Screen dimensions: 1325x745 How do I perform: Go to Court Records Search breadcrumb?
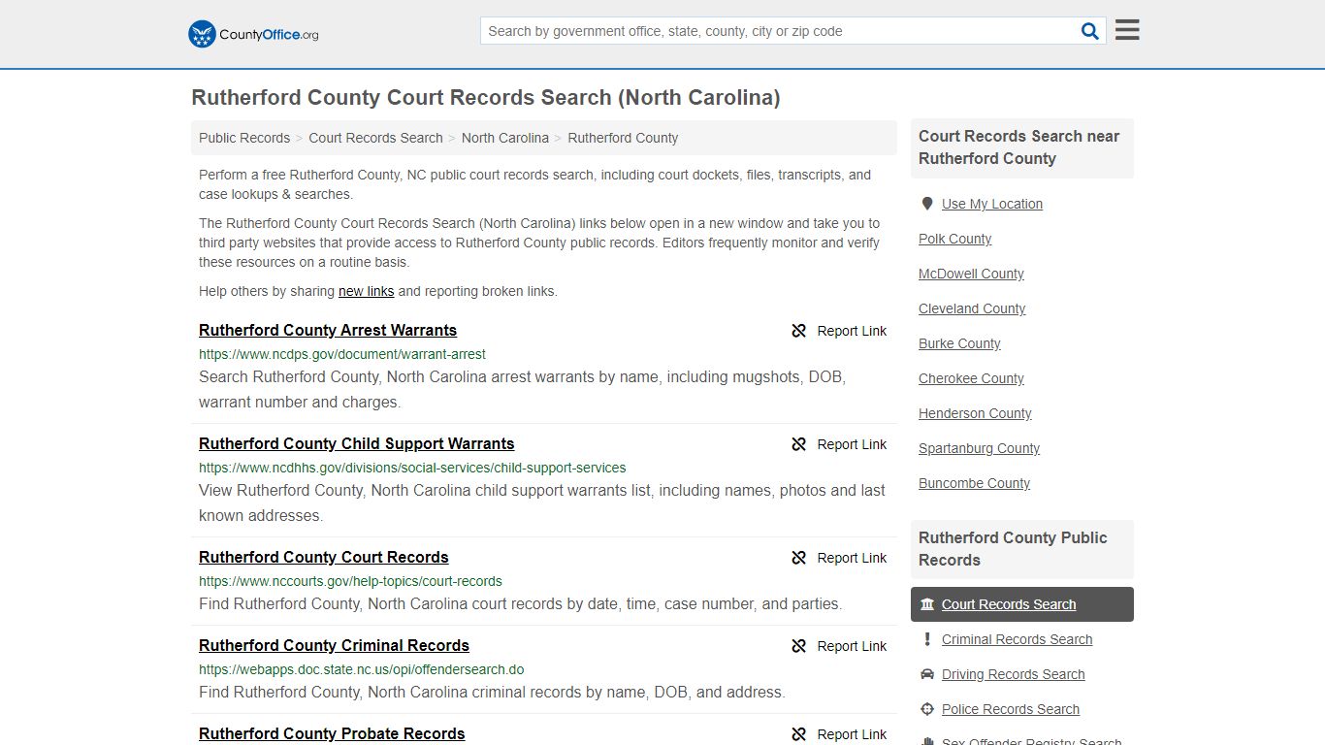[x=375, y=138]
